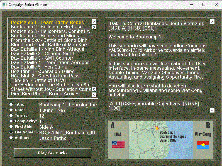Pick Day Bataille 3 - GM1 Counter scenario

(x=42, y=58)
